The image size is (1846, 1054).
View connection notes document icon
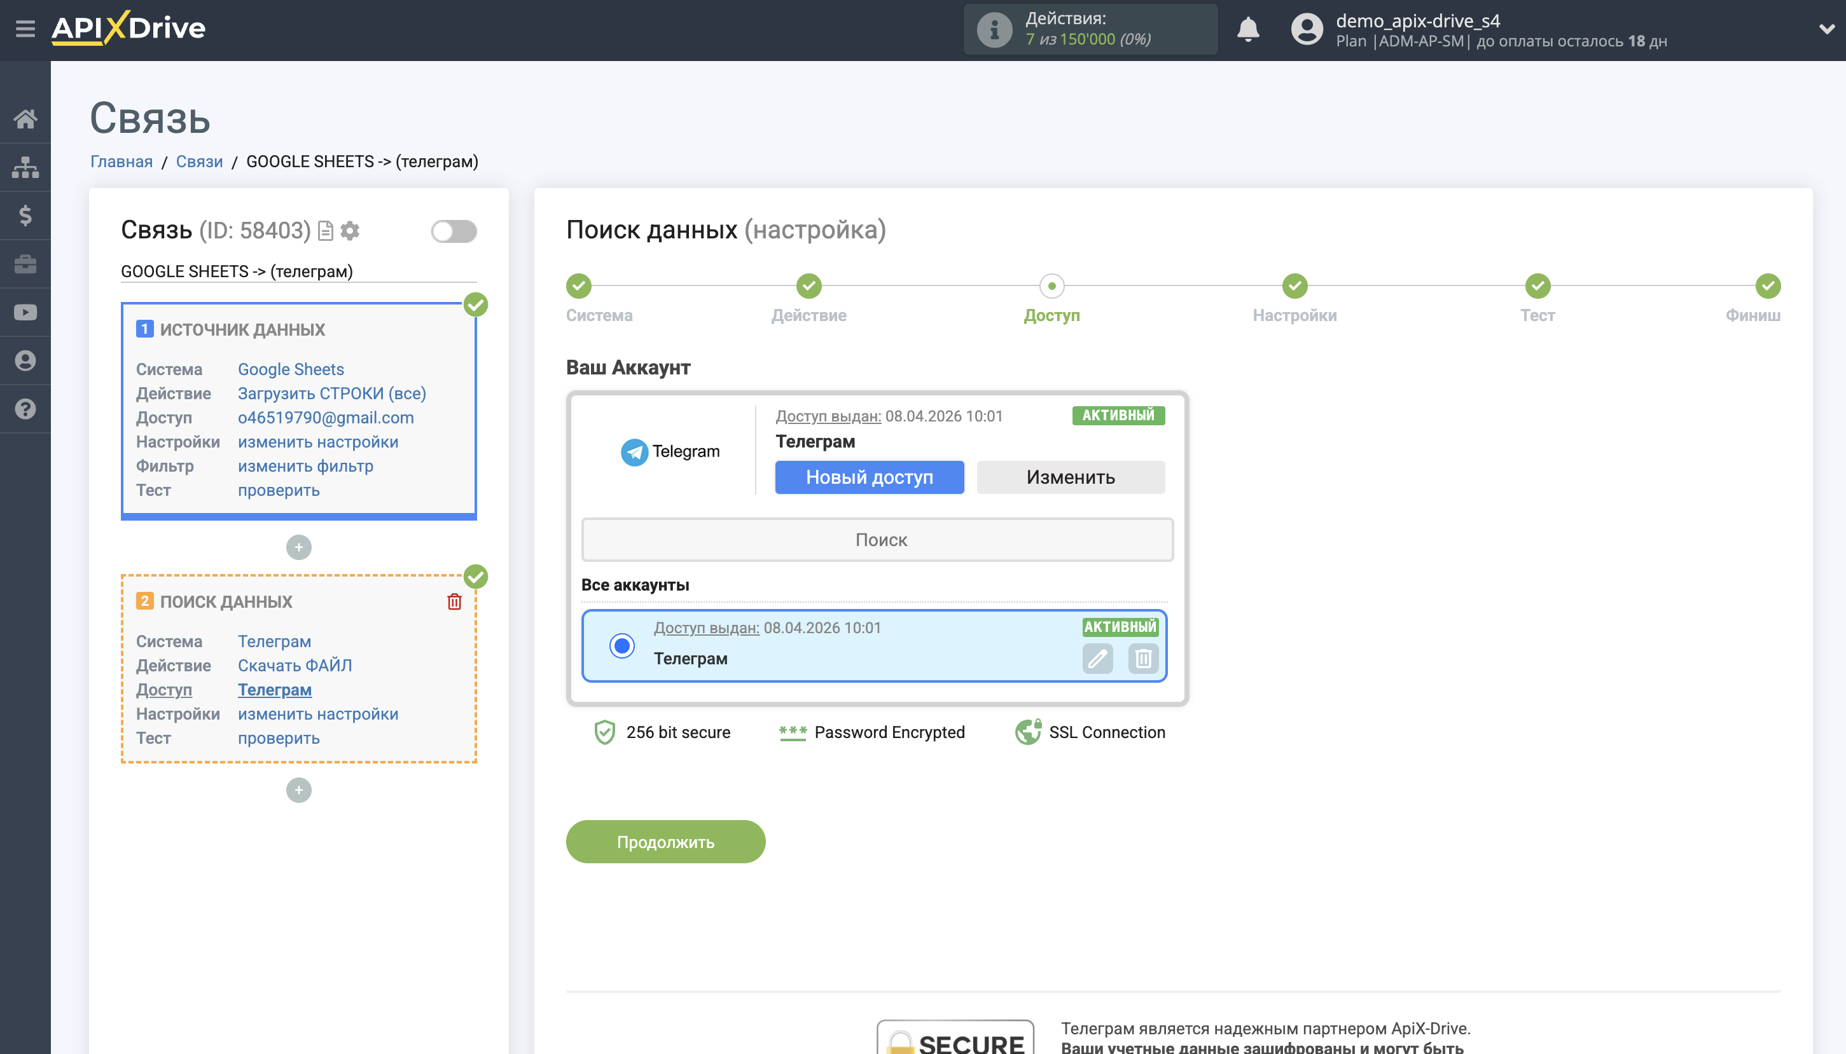(325, 230)
